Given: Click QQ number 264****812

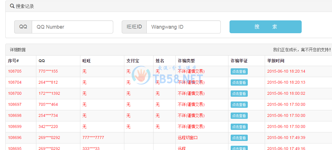Looking at the screenshot, I should click(x=48, y=82).
